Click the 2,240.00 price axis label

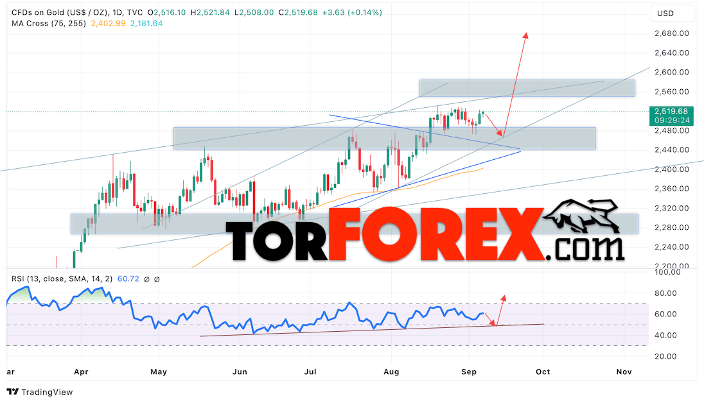coord(672,247)
